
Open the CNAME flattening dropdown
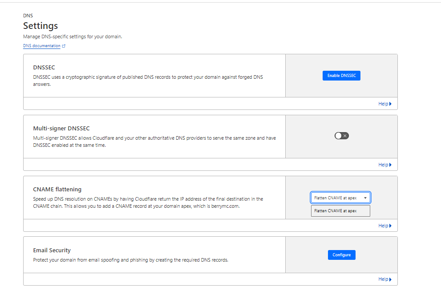(340, 198)
